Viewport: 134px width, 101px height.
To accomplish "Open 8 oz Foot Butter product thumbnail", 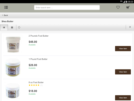I will tap(13, 91).
